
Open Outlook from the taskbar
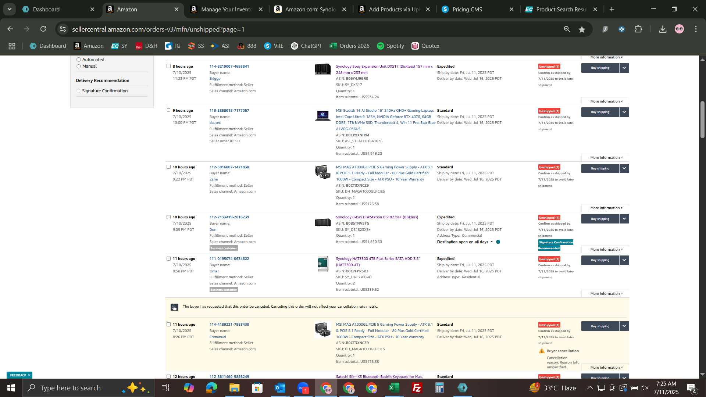tap(280, 388)
